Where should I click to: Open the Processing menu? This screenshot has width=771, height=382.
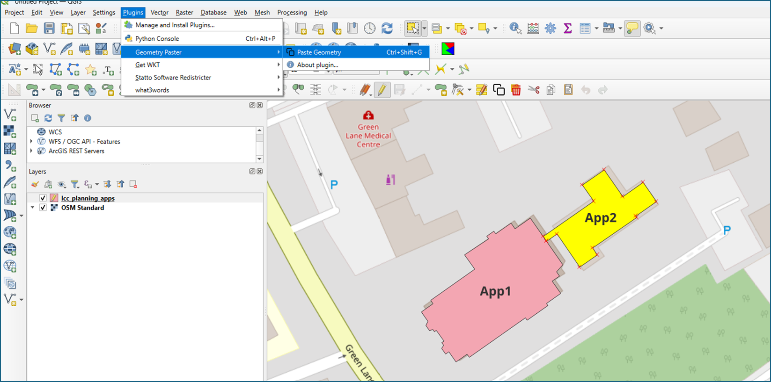(x=292, y=13)
